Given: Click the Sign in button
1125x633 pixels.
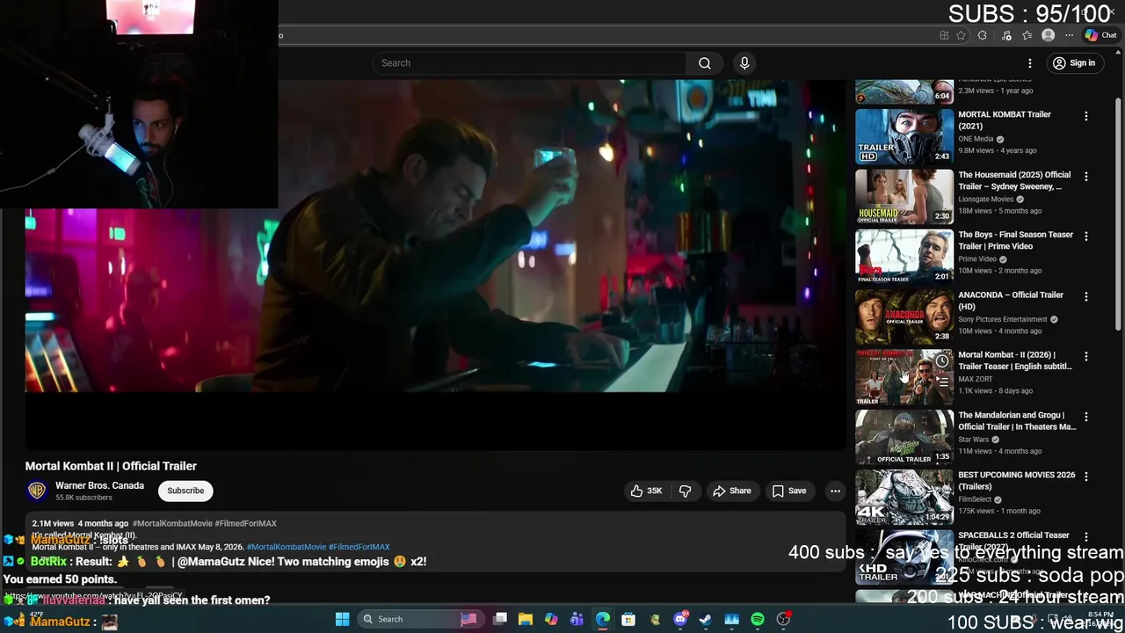Looking at the screenshot, I should 1074,63.
